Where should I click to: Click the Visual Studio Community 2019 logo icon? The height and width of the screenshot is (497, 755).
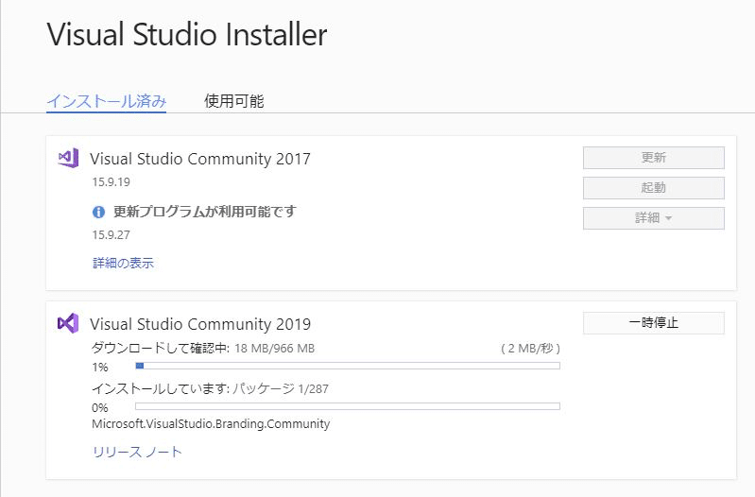(x=68, y=323)
